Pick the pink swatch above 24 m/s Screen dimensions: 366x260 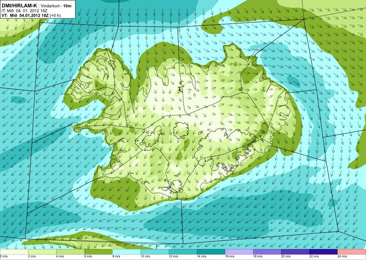352,252
